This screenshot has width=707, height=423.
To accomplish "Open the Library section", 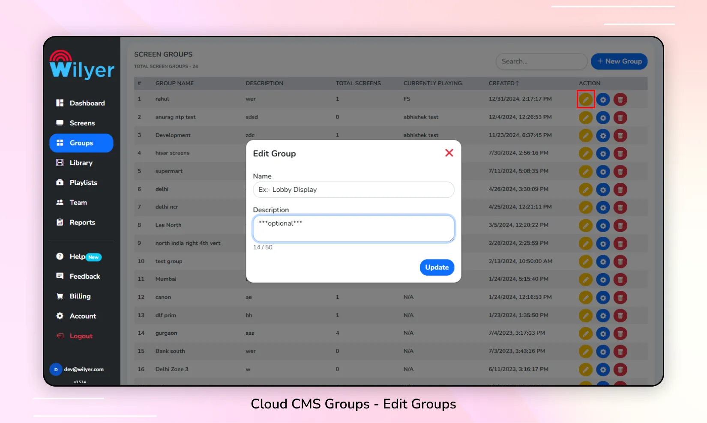I will (x=81, y=163).
